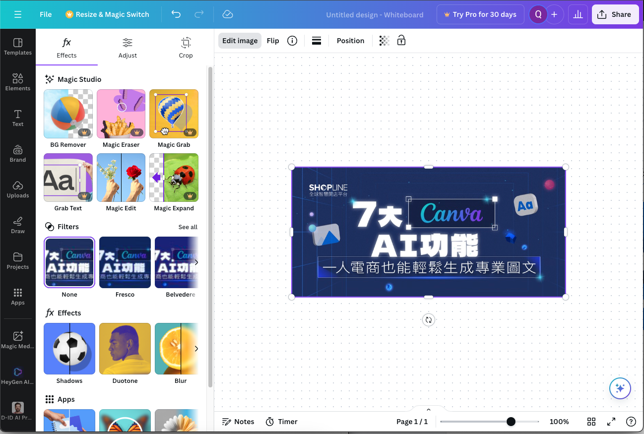Click the Redo arrow
This screenshot has width=644, height=434.
click(x=199, y=14)
